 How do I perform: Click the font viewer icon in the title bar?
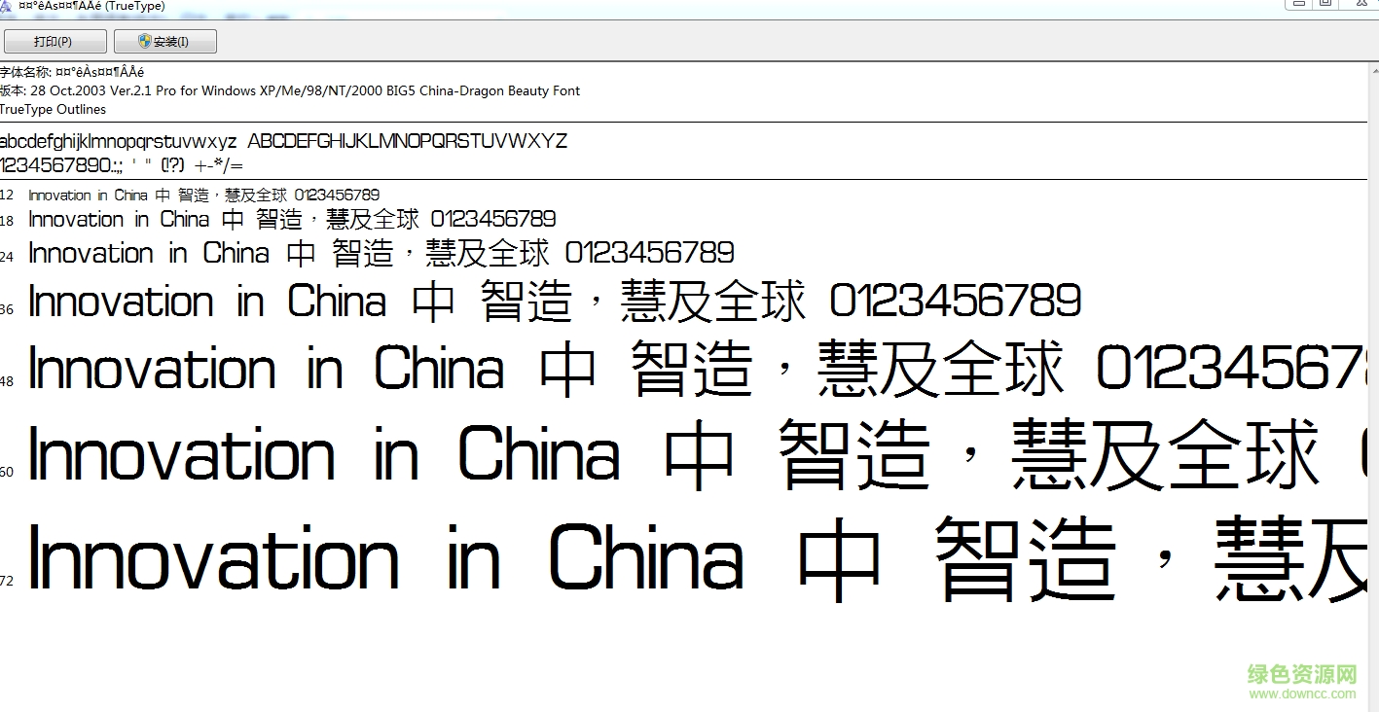click(9, 6)
